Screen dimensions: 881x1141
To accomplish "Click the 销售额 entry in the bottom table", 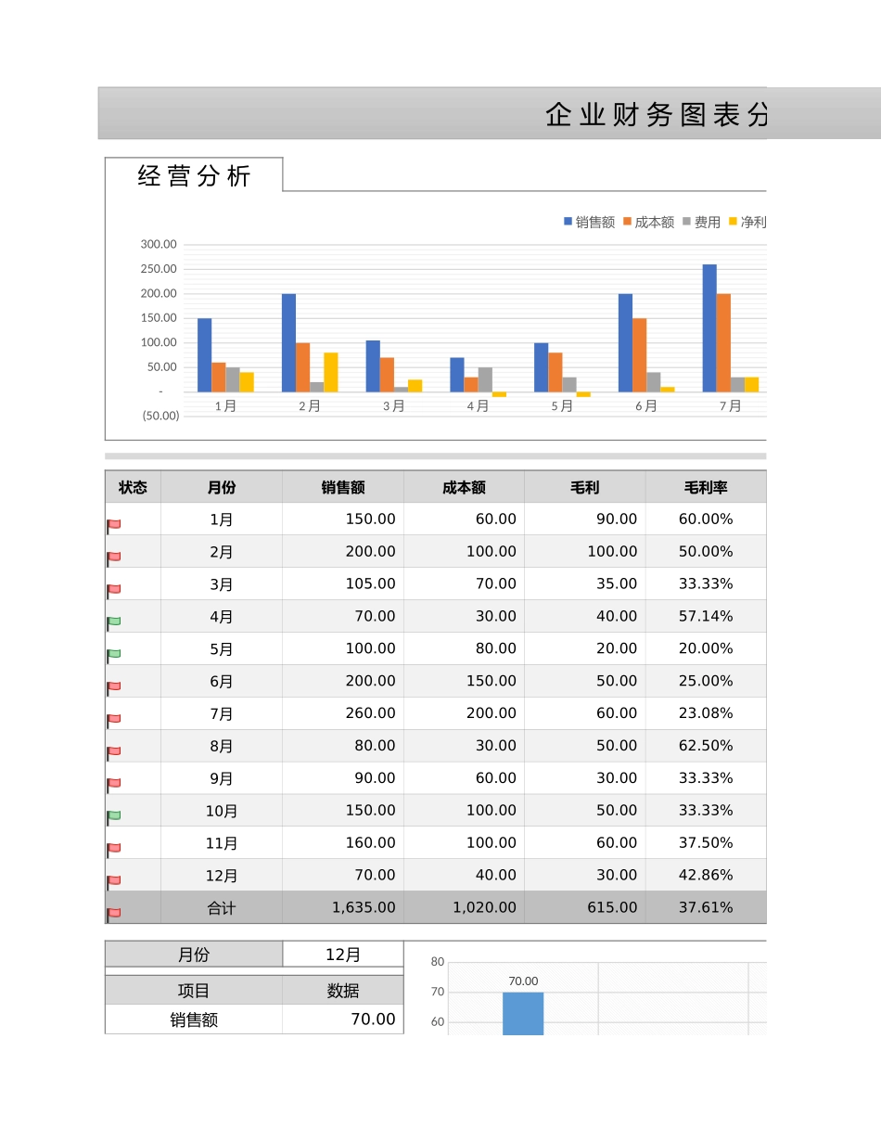I will click(x=193, y=1019).
